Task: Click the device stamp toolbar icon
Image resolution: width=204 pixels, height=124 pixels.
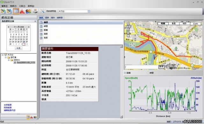Action: 35,11
